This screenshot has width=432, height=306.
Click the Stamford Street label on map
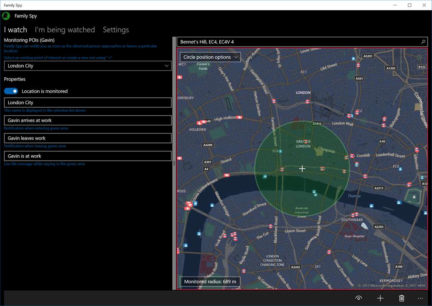click(x=254, y=209)
